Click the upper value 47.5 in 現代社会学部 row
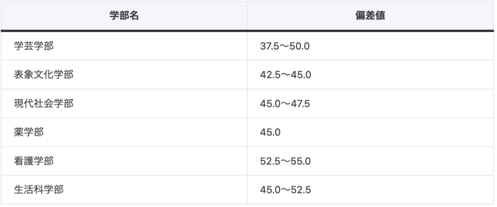 coord(300,103)
